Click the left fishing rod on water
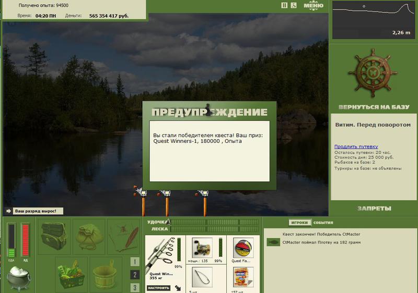The height and width of the screenshot is (293, 418). pyautogui.click(x=143, y=202)
